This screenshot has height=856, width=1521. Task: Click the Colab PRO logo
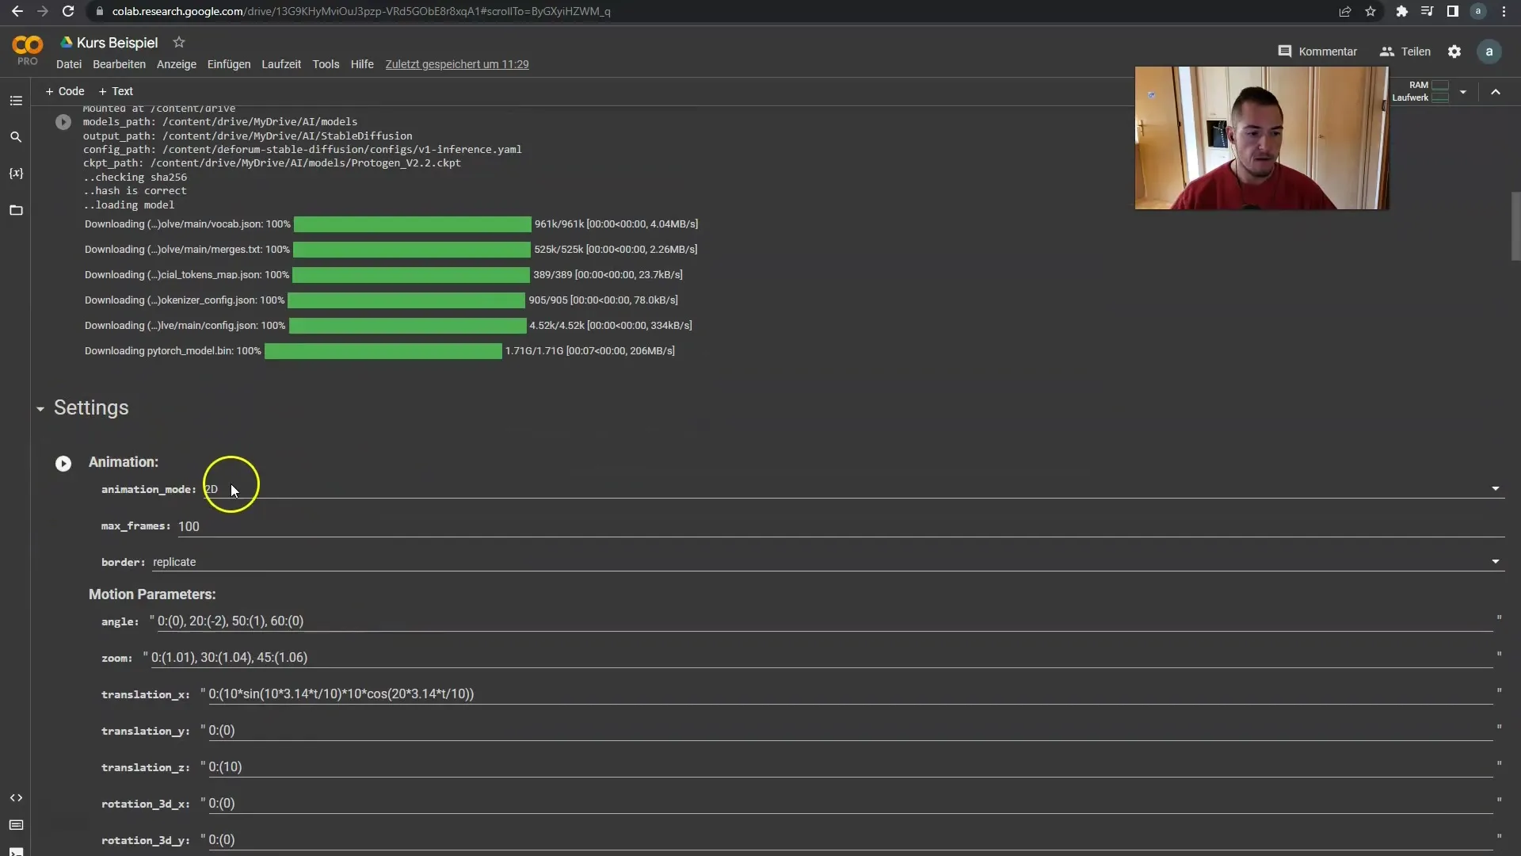pyautogui.click(x=27, y=51)
